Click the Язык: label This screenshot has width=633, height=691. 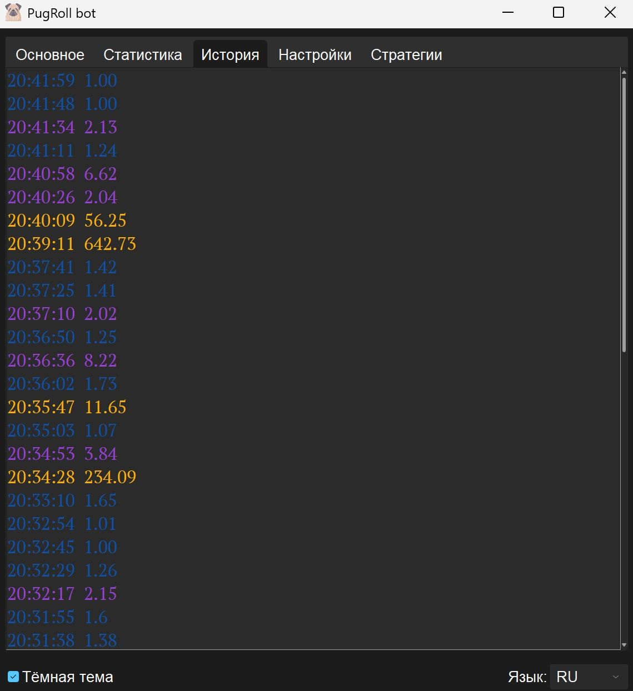point(527,677)
